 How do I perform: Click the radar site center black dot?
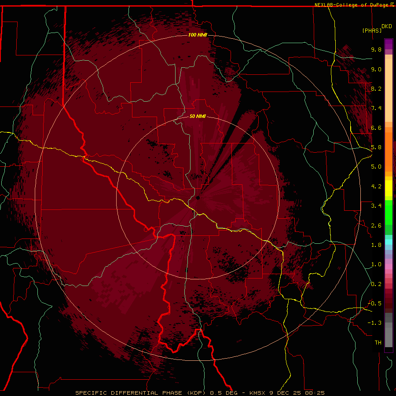click(x=198, y=198)
